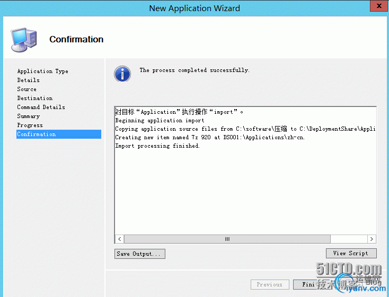Select the Details step in sidebar

click(28, 80)
